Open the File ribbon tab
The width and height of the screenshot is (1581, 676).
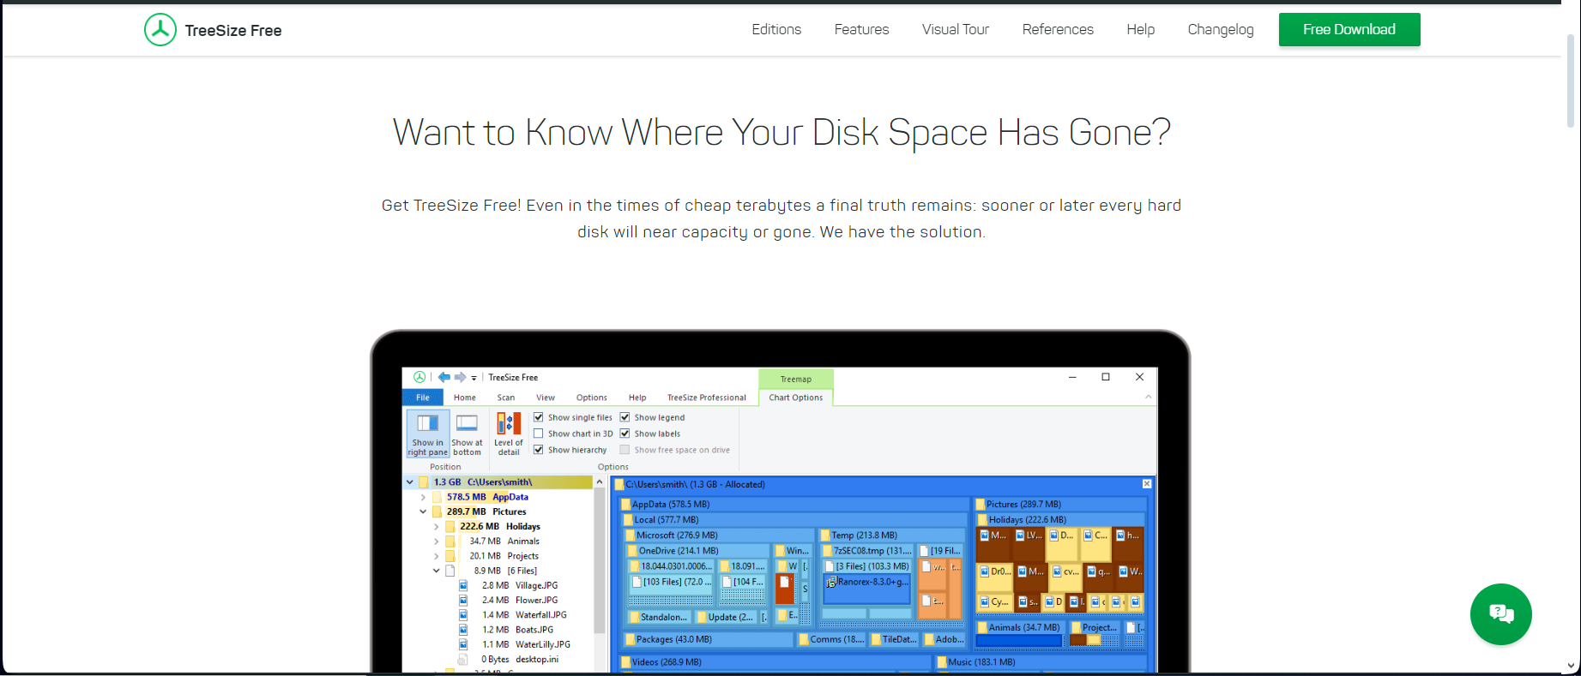click(423, 398)
